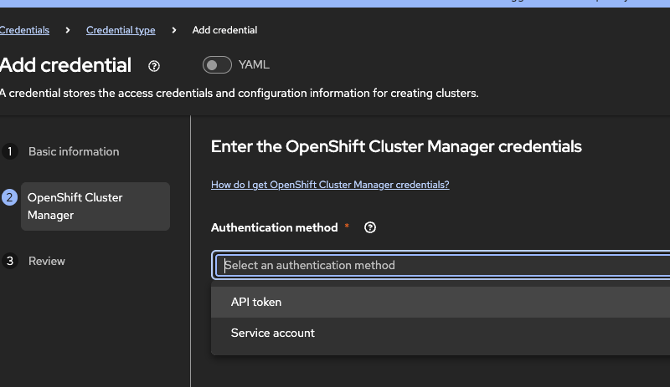670x387 pixels.
Task: Click the step 1 number badge
Action: coord(10,151)
